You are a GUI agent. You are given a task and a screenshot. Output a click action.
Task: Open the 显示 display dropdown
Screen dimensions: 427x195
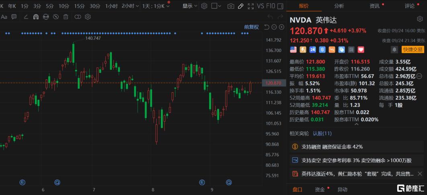[x=190, y=6]
